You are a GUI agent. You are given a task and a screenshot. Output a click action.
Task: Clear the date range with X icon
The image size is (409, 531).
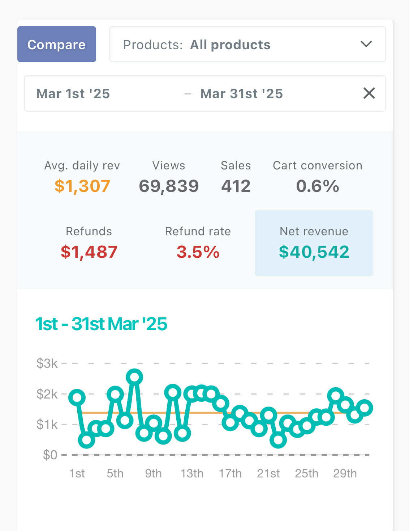[x=369, y=93]
